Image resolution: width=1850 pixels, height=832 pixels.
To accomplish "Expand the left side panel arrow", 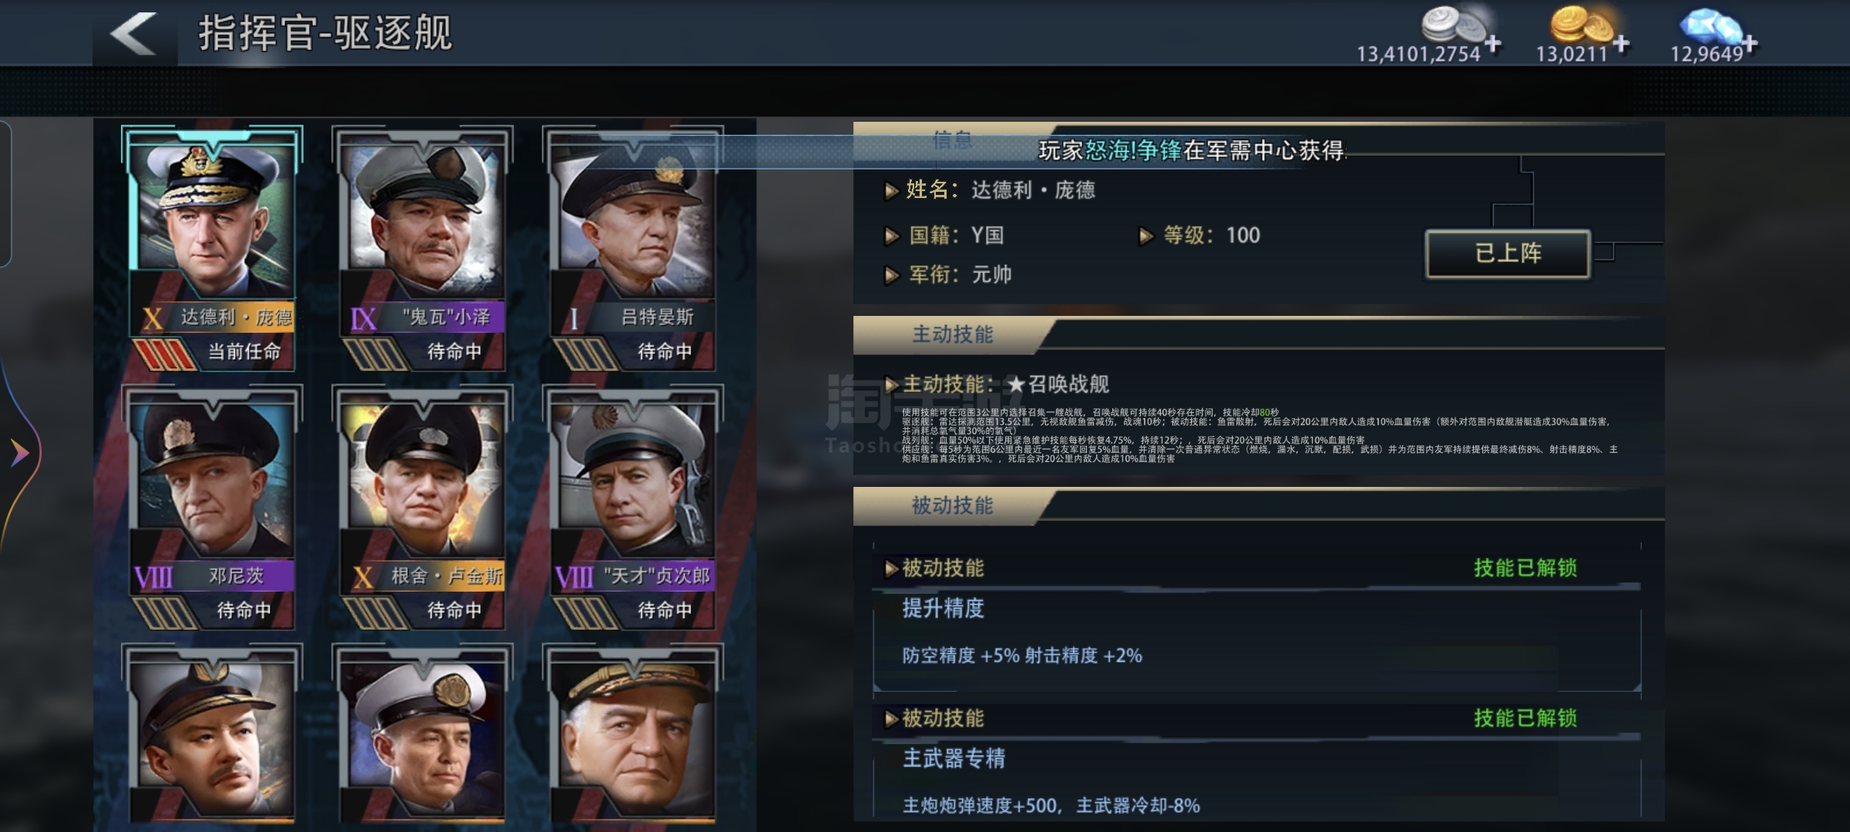I will [19, 452].
